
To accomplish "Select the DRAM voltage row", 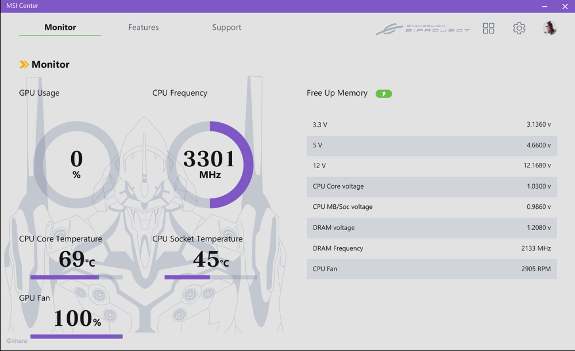I will [x=431, y=228].
